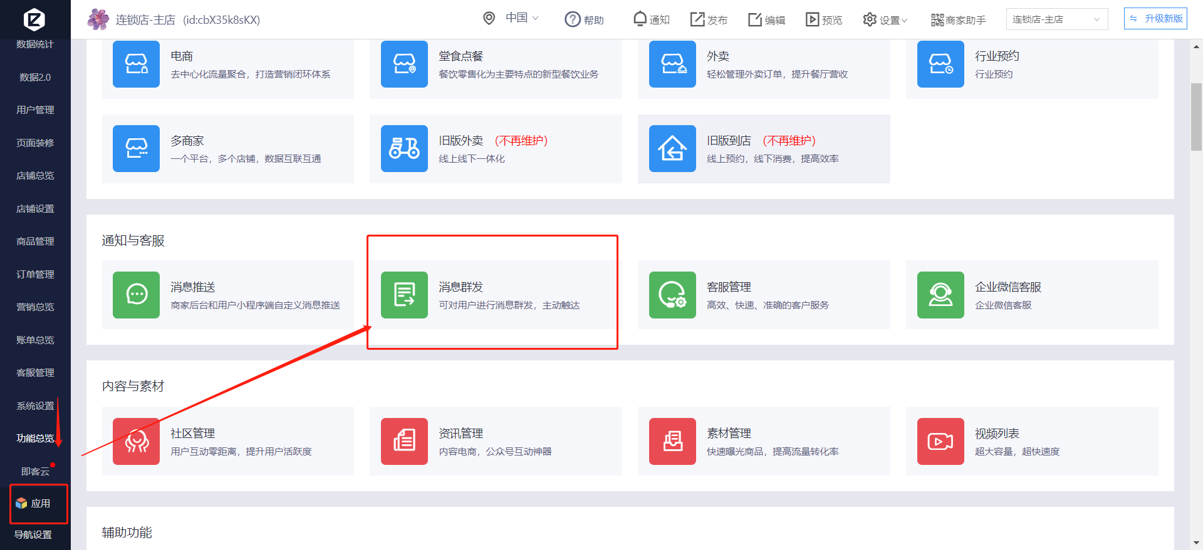Open 客服管理 in the sidebar

pyautogui.click(x=35, y=373)
